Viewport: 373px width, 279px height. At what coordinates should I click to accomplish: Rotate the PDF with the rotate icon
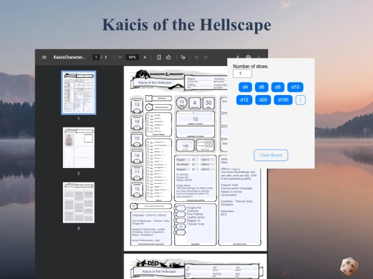tap(169, 57)
